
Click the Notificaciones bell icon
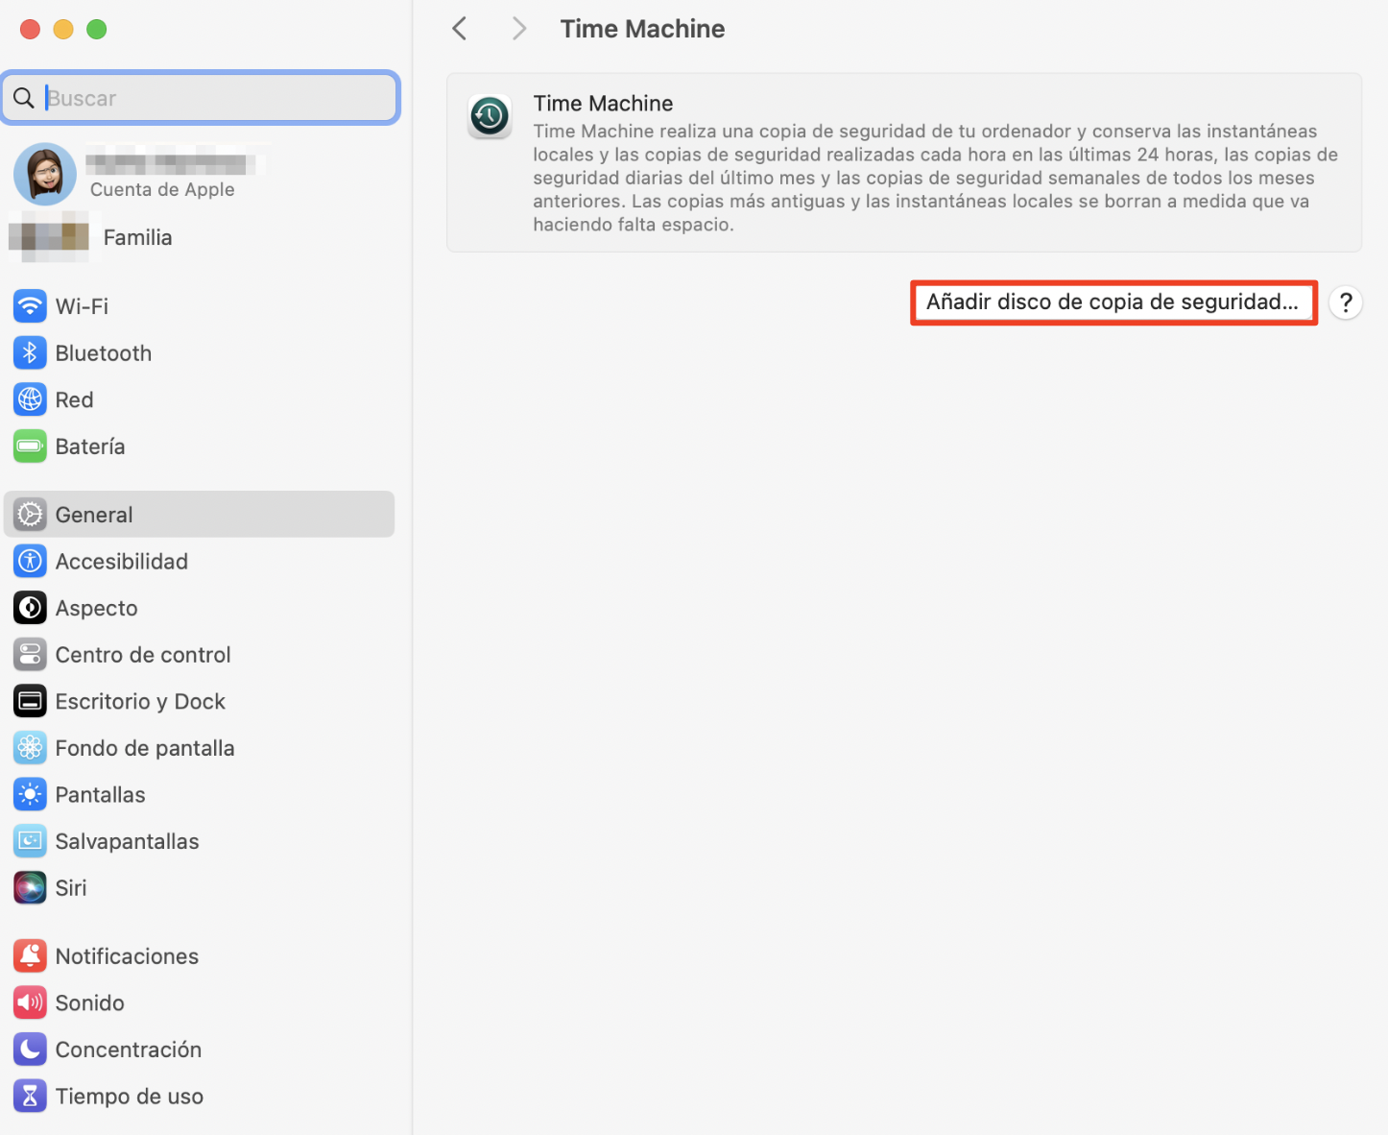[30, 956]
